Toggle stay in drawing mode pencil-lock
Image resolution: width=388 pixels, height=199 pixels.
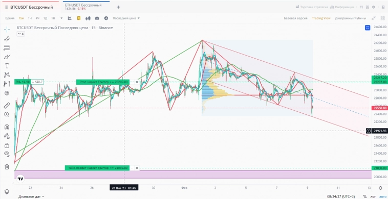click(7, 136)
